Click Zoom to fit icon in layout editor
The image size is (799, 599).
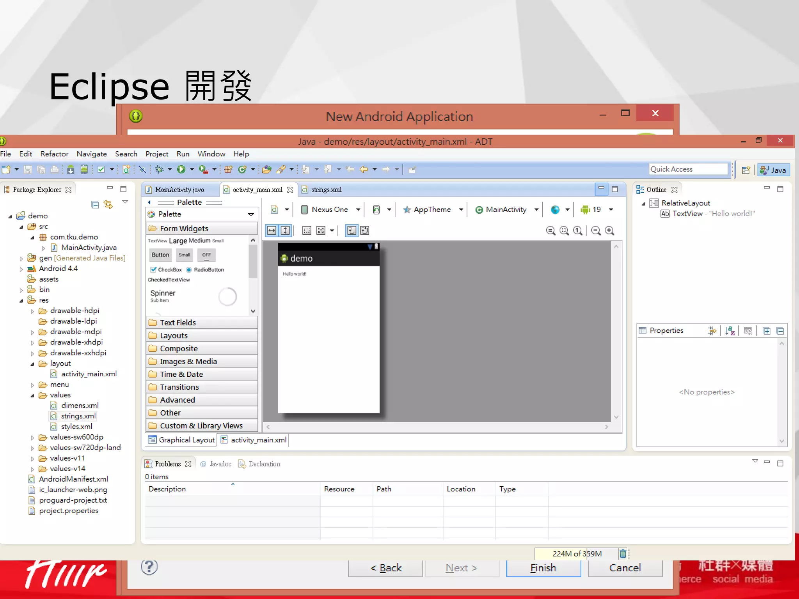[x=564, y=230]
